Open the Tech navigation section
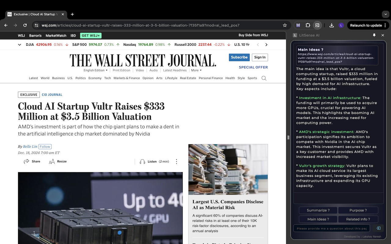 pos(108,78)
